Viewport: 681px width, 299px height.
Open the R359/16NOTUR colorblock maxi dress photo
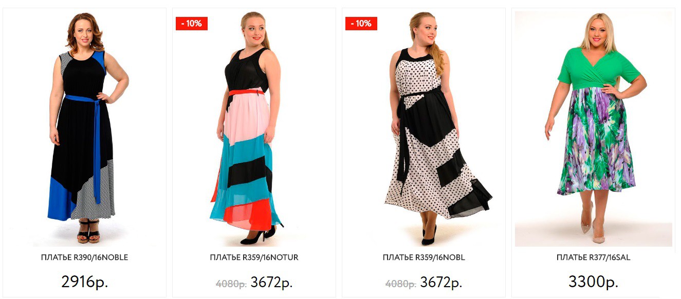point(254,128)
